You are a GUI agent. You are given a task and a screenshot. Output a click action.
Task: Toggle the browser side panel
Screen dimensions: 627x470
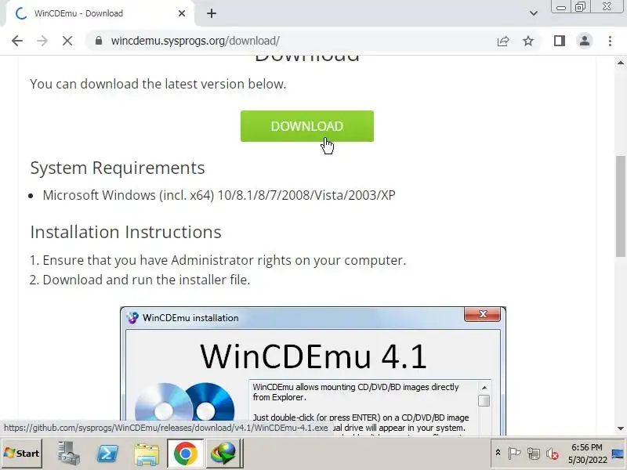coord(560,41)
